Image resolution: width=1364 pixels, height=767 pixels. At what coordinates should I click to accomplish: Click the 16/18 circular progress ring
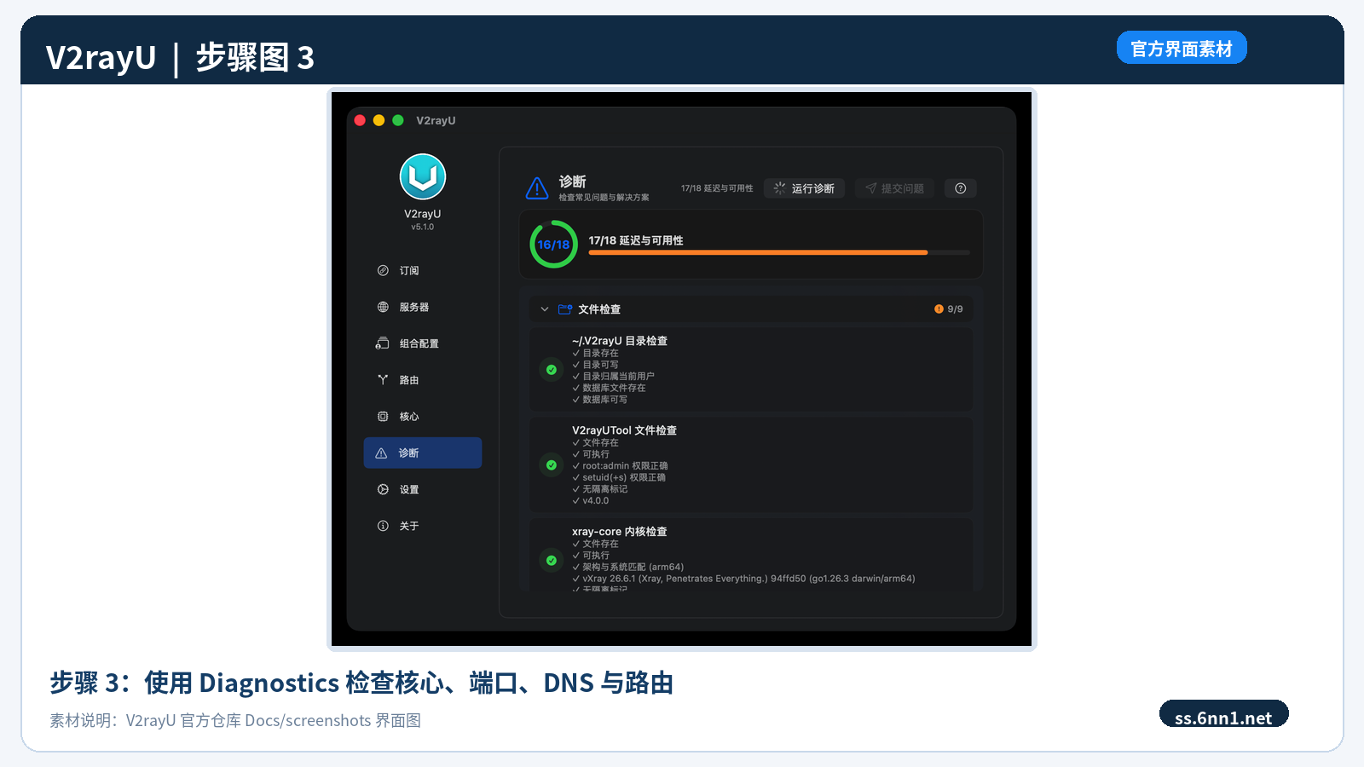click(553, 245)
